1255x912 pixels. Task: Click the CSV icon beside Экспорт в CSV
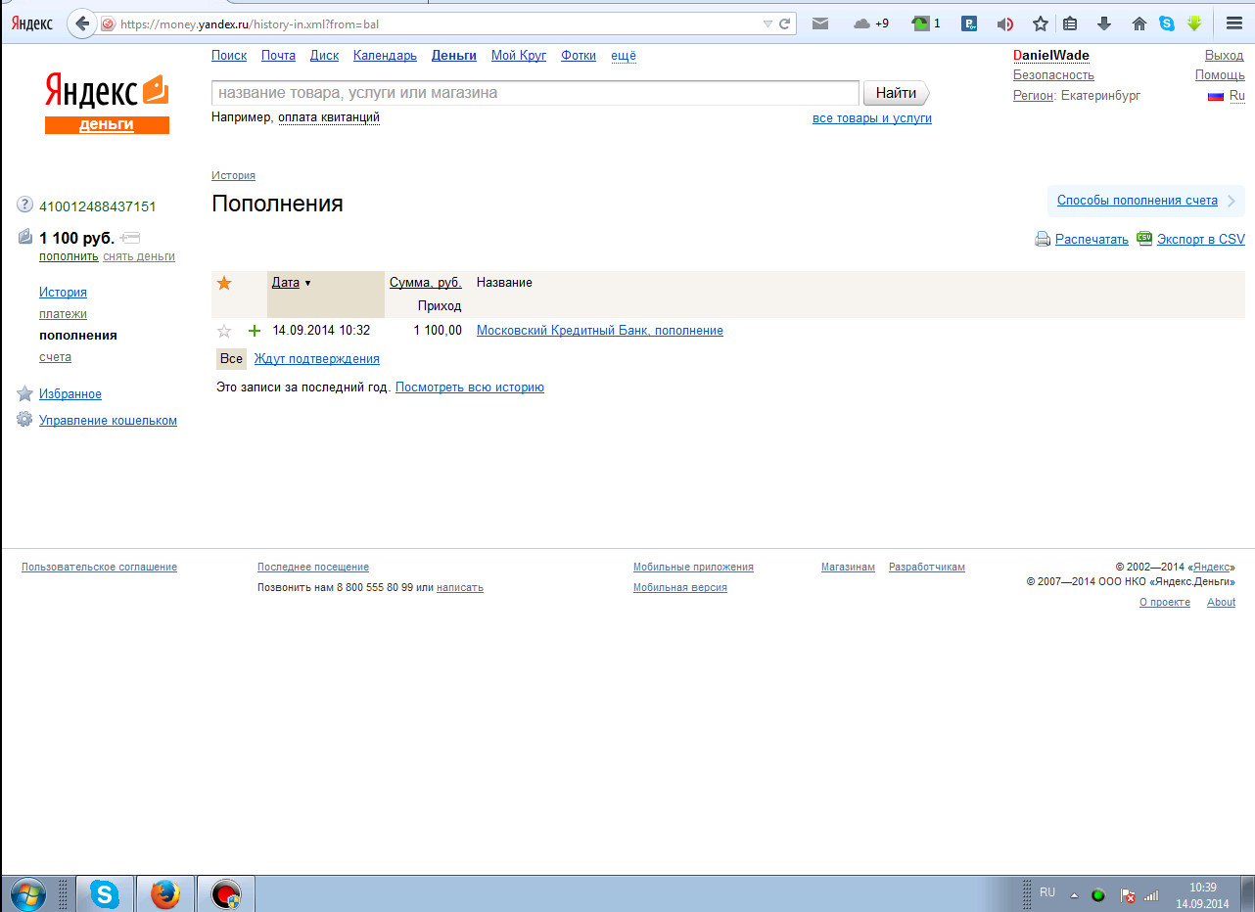(x=1144, y=238)
